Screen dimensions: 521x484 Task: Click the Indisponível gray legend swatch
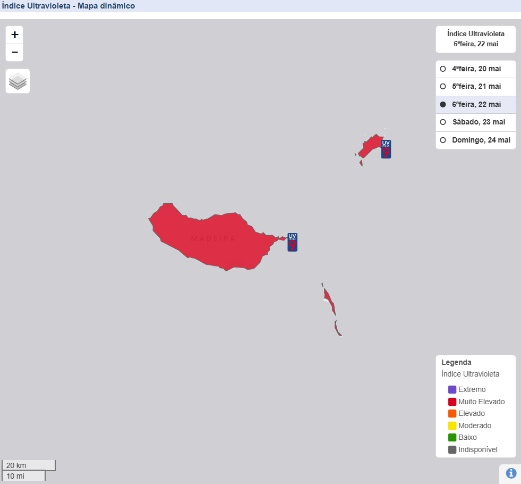click(x=452, y=450)
